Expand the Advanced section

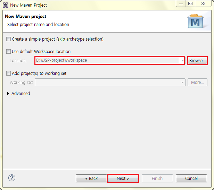tap(8, 94)
